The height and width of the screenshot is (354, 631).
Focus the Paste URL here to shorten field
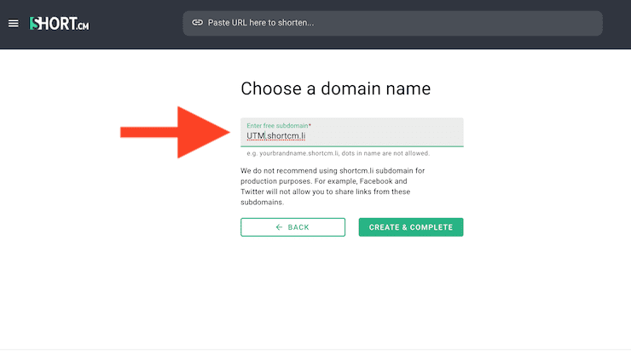coord(392,23)
